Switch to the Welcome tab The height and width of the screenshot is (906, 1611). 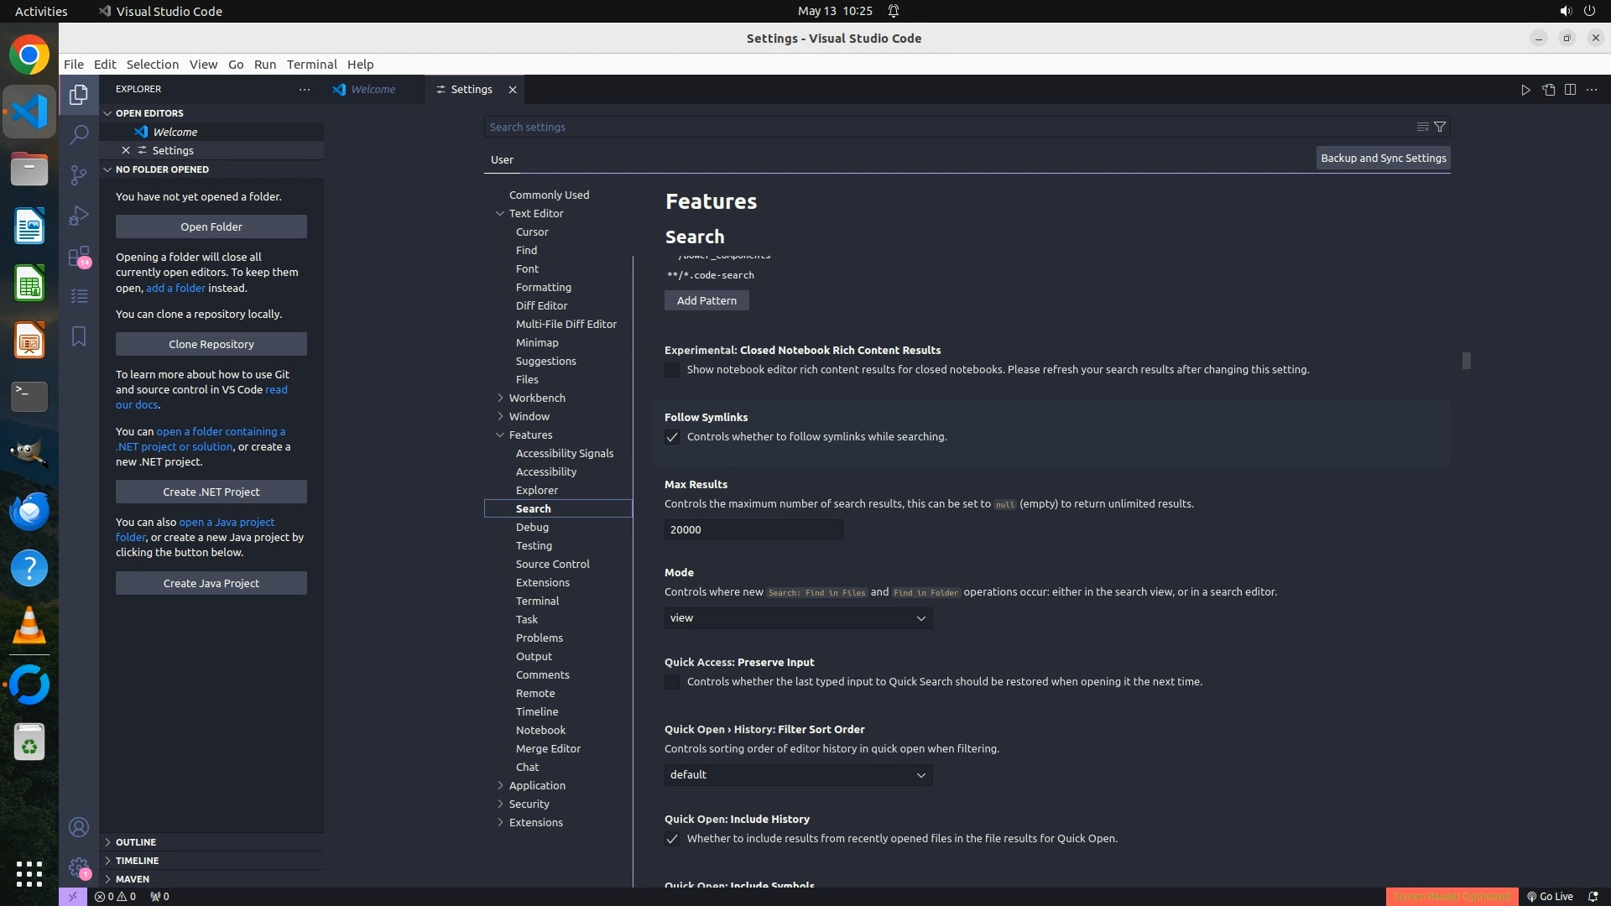tap(373, 90)
